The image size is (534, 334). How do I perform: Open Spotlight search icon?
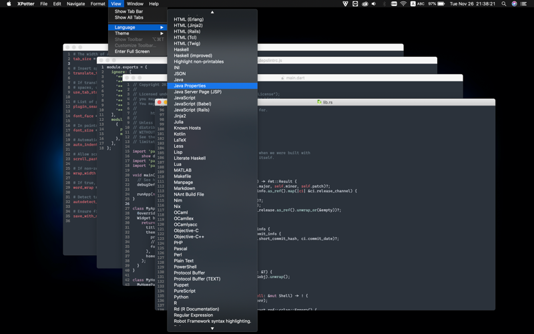pos(504,4)
